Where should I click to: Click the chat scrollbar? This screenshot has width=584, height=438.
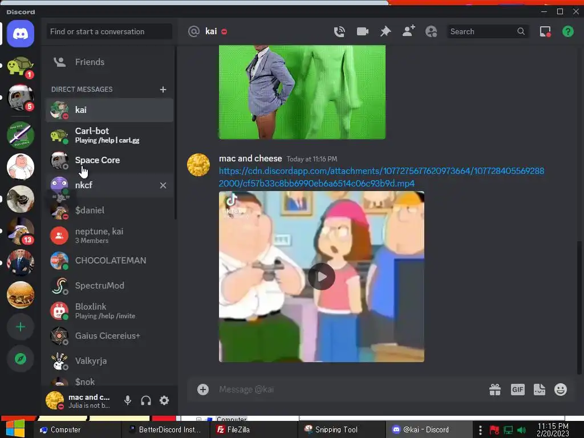click(x=579, y=307)
